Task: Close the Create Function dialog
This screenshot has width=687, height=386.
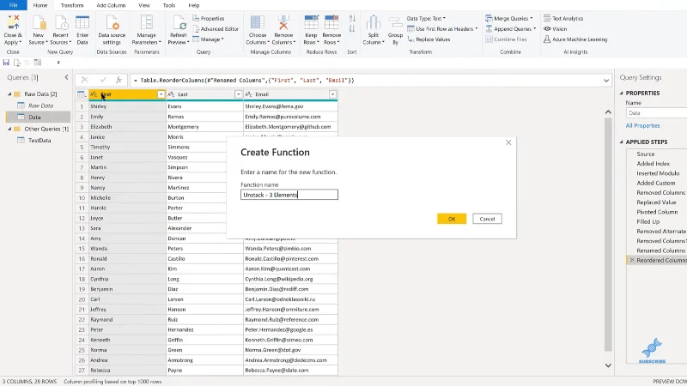Action: pos(508,142)
